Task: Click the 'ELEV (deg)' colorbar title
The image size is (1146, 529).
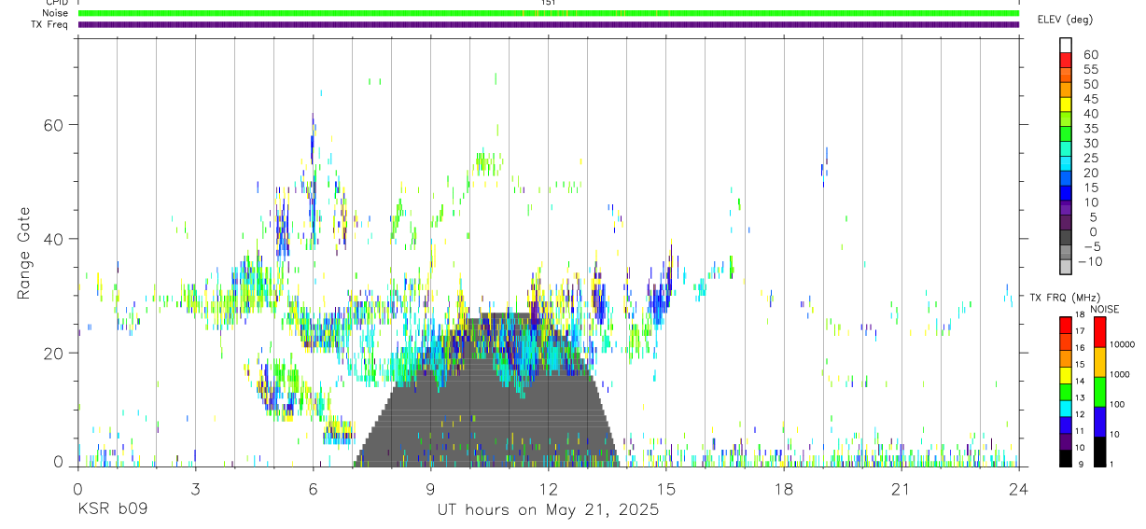Action: [x=1066, y=20]
